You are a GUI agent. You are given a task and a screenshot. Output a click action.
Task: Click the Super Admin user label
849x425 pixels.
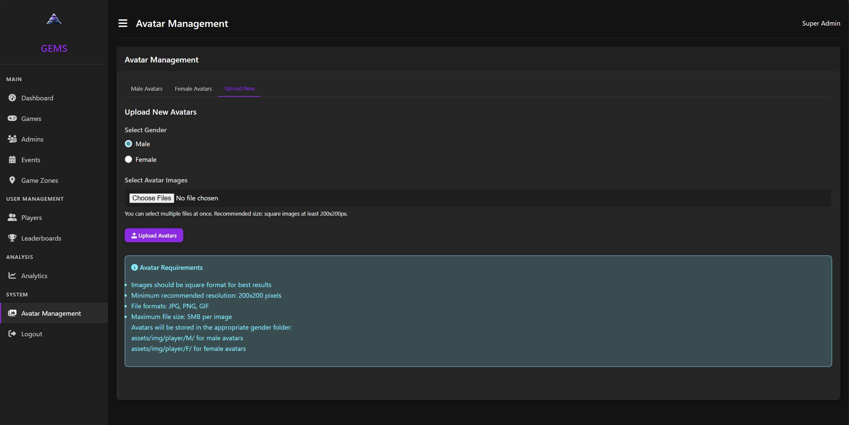click(x=821, y=23)
